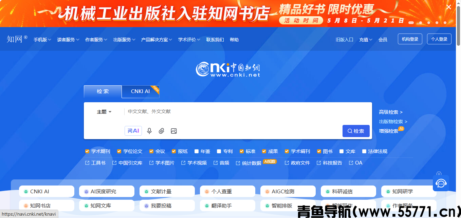Viewport: 461px width, 218px height.
Task: Expand the 作者服务 dropdown menu
Action: click(96, 40)
